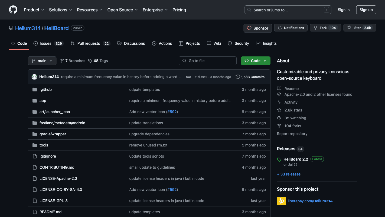Viewport: 385px width, 217px height.
Task: Open the Discussions tab
Action: pos(131,43)
